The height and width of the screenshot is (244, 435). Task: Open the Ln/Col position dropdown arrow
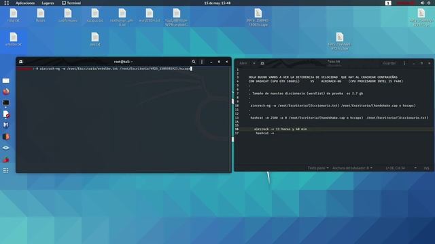click(x=415, y=168)
